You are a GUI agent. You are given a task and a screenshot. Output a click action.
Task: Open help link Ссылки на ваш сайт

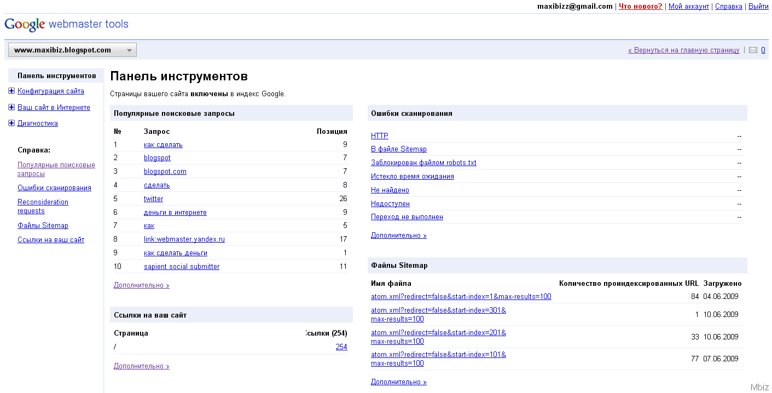(x=51, y=240)
